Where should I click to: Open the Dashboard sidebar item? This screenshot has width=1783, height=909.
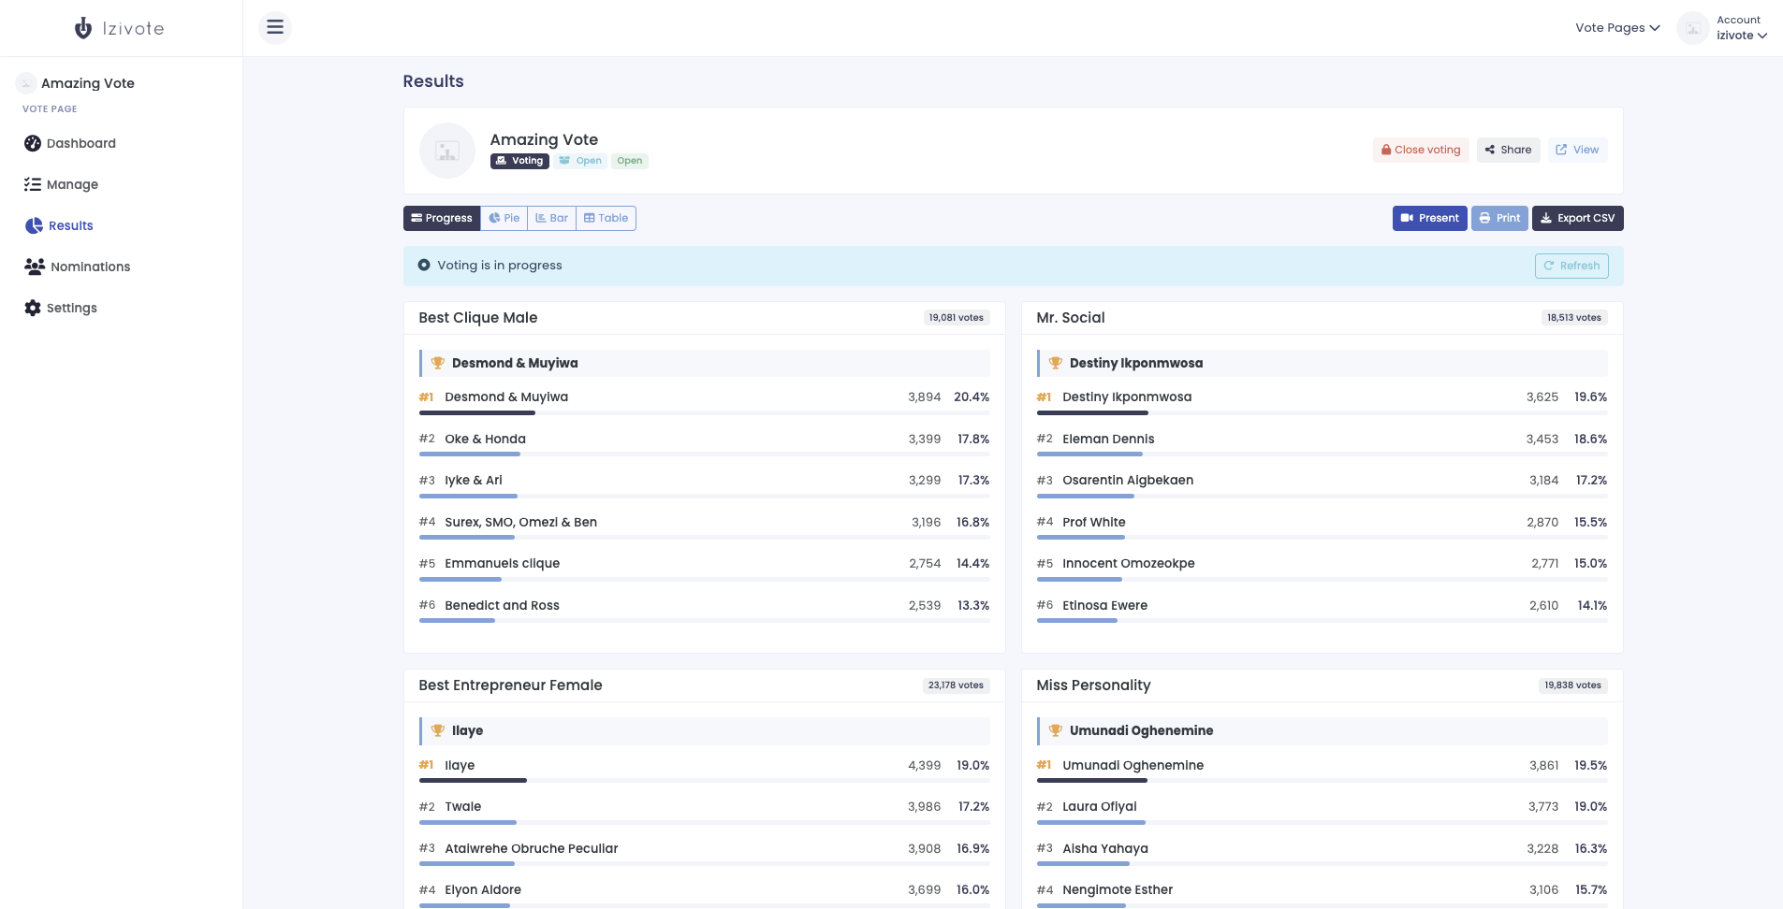point(70,143)
